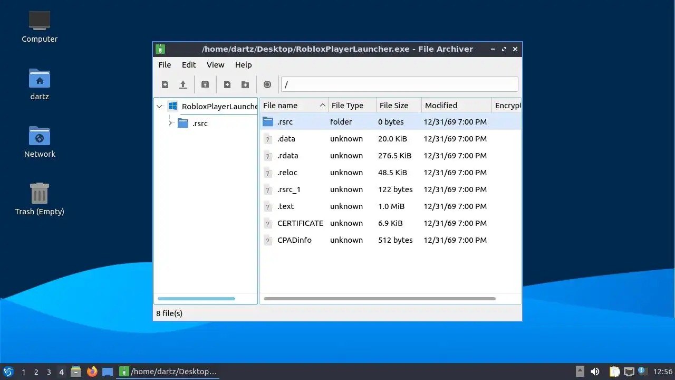Click the notification tray icon with blue badge
675x380 pixels.
tap(642, 371)
